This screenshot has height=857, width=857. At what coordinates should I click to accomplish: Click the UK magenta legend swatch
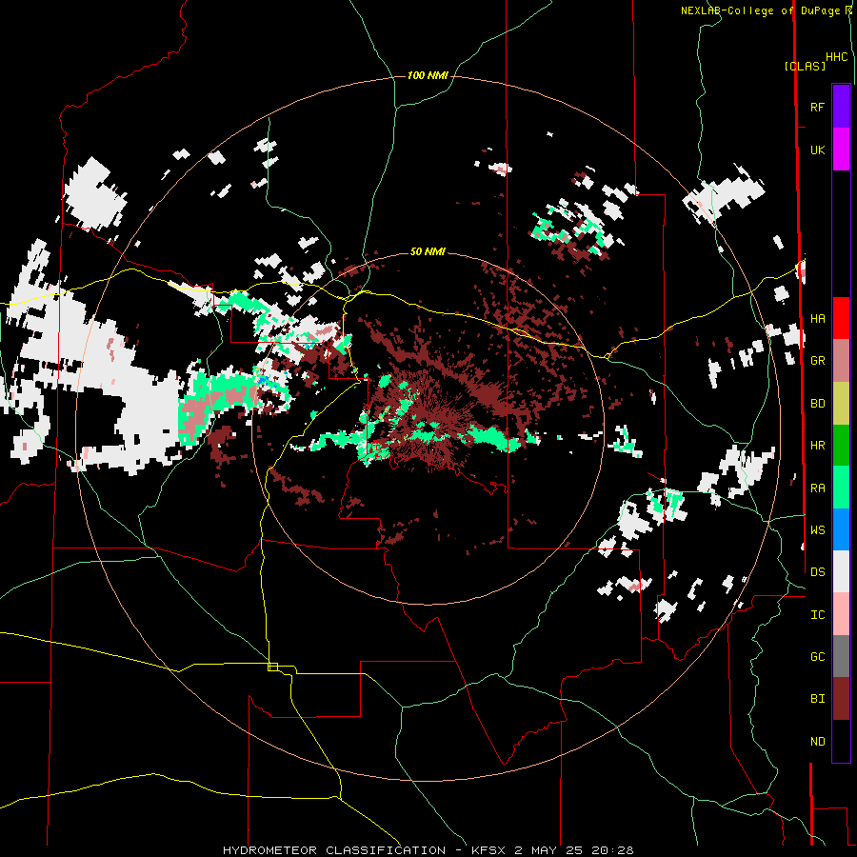click(x=841, y=149)
